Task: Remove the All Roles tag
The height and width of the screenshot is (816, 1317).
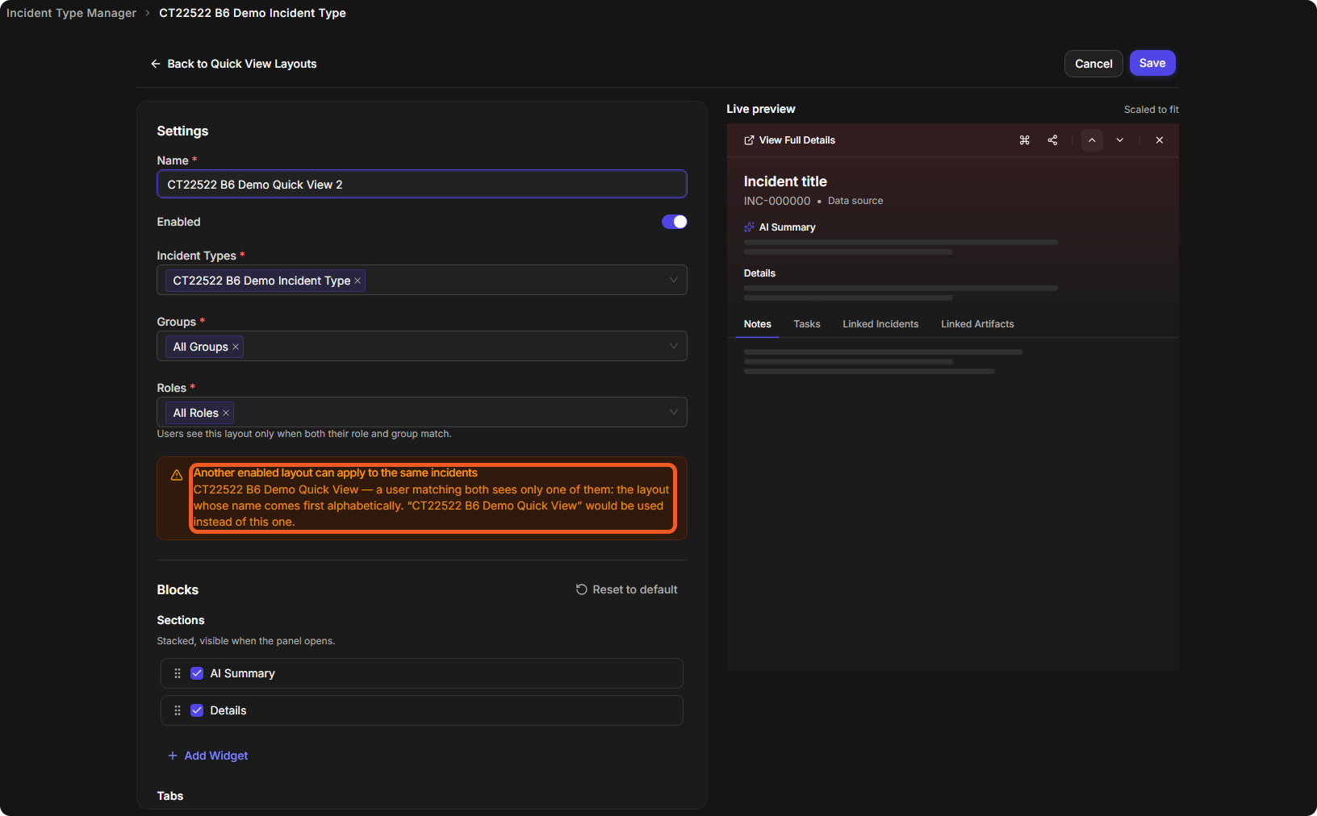Action: coord(226,413)
